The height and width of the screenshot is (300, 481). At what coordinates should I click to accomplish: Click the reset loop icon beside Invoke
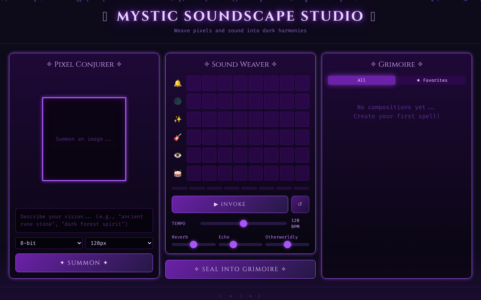(x=300, y=204)
